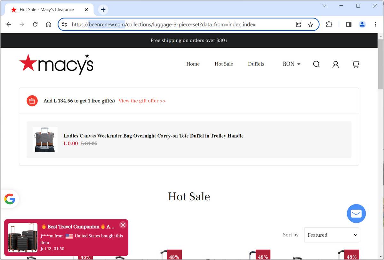Go back with the browser back arrow
This screenshot has height=260, width=384.
[x=9, y=25]
